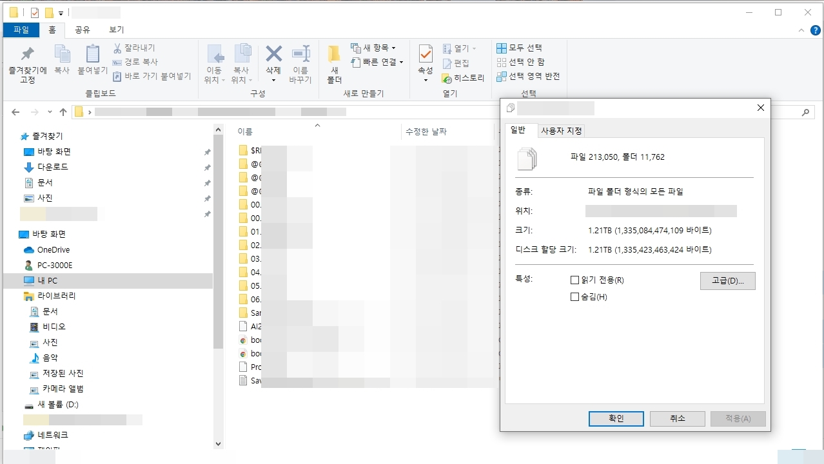Click the 확인 button
Viewport: 824px width, 464px height.
pyautogui.click(x=616, y=419)
